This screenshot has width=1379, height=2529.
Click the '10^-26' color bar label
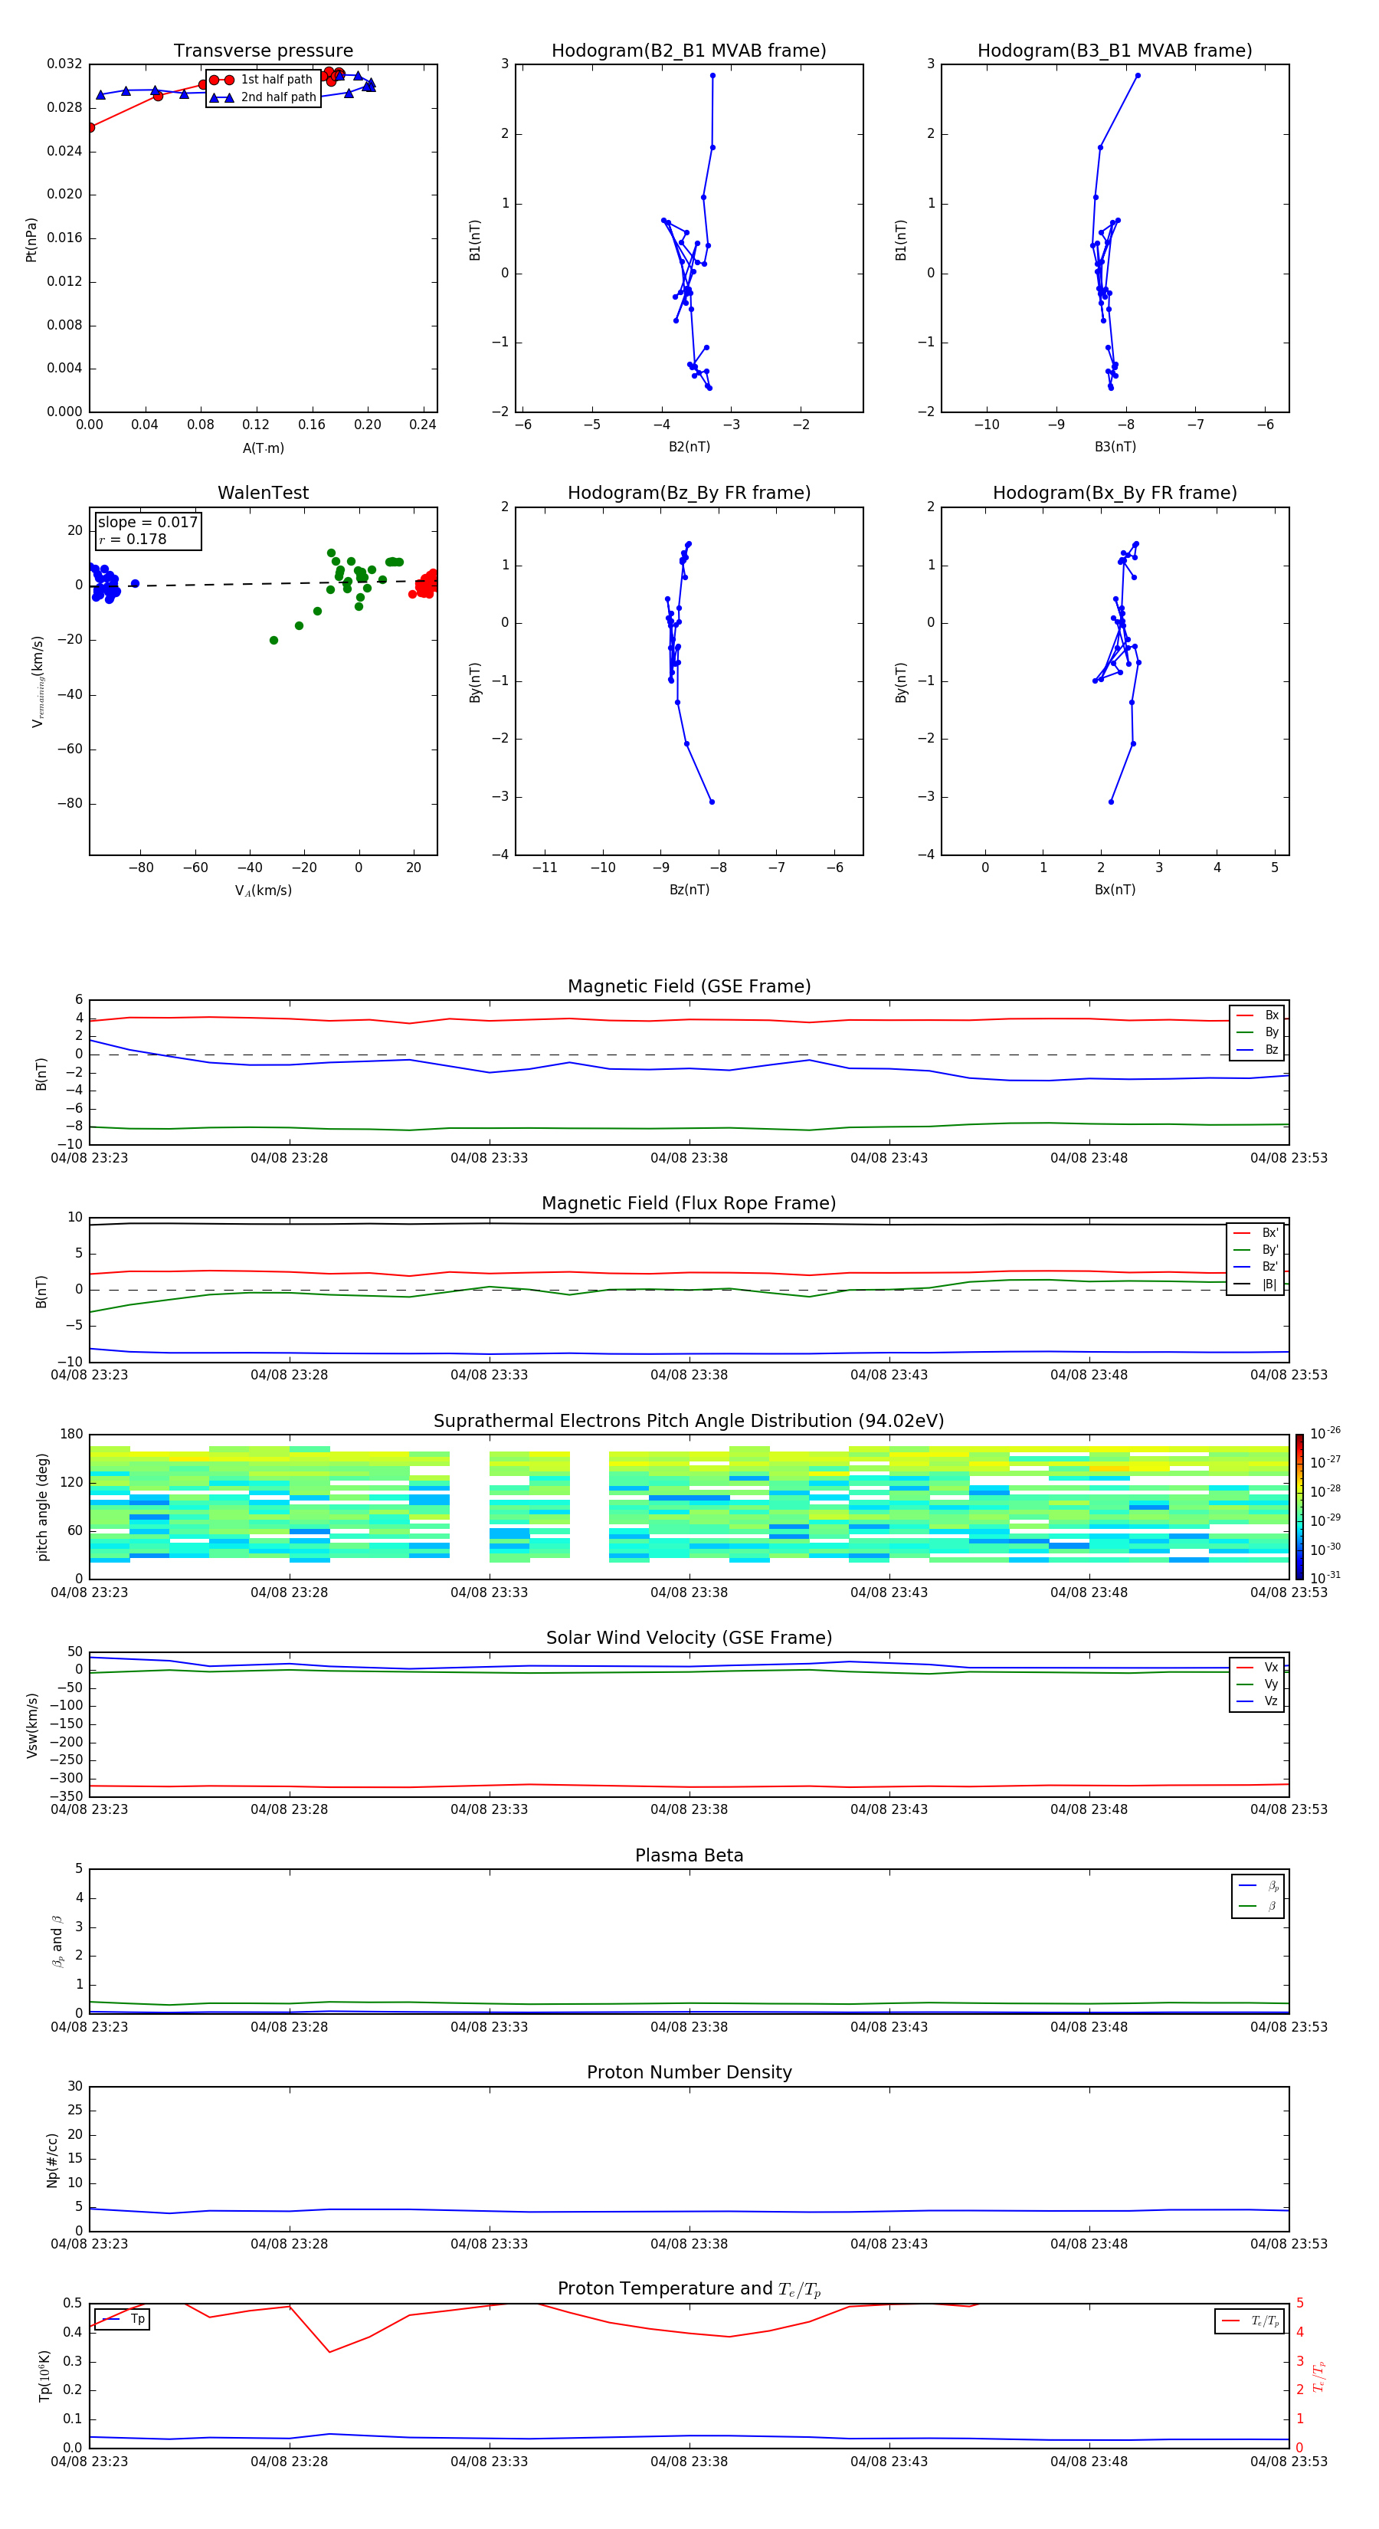(x=1325, y=1433)
